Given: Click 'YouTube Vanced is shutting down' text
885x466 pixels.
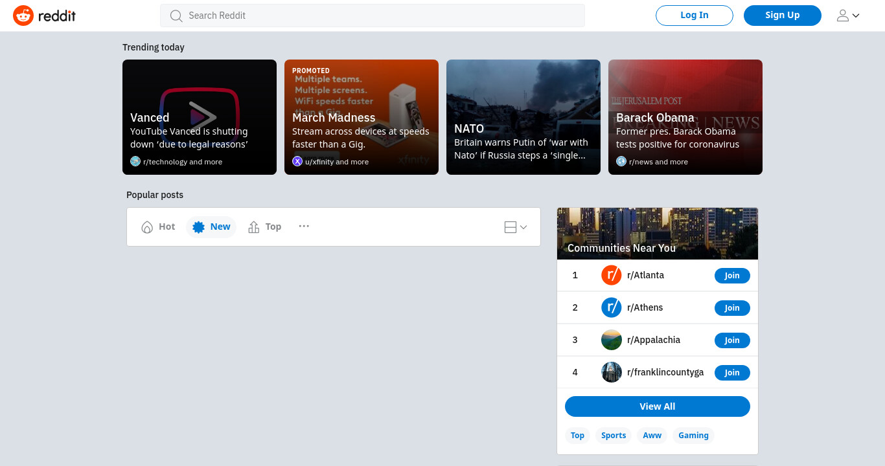Looking at the screenshot, I should pyautogui.click(x=189, y=138).
